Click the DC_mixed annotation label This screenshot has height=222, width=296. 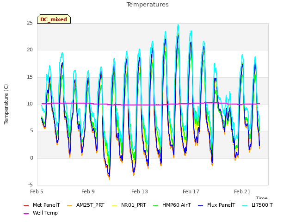[54, 19]
